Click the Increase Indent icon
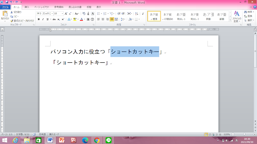Viewport: 257px width, 144px height. point(123,14)
